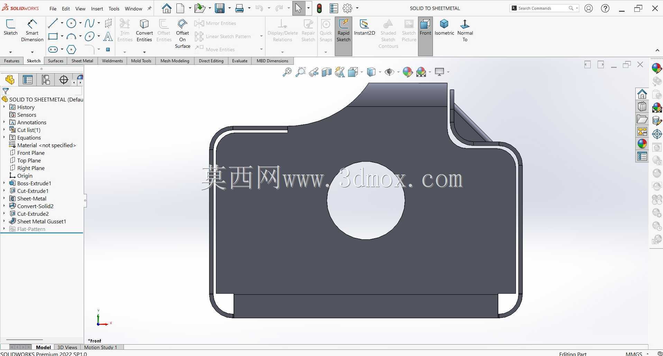Open the PropertyManager tab
Screen dimensions: 663x356
coord(28,80)
